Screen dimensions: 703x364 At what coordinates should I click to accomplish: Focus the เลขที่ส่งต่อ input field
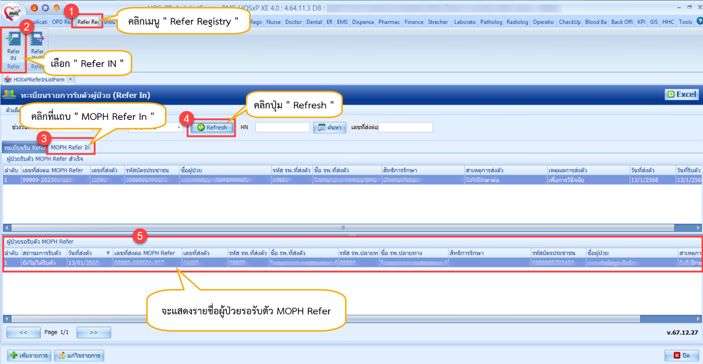[x=406, y=127]
